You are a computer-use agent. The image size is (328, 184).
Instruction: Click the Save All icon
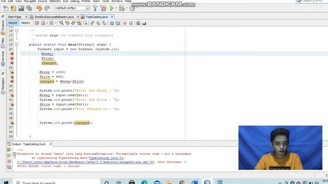pos(29,8)
